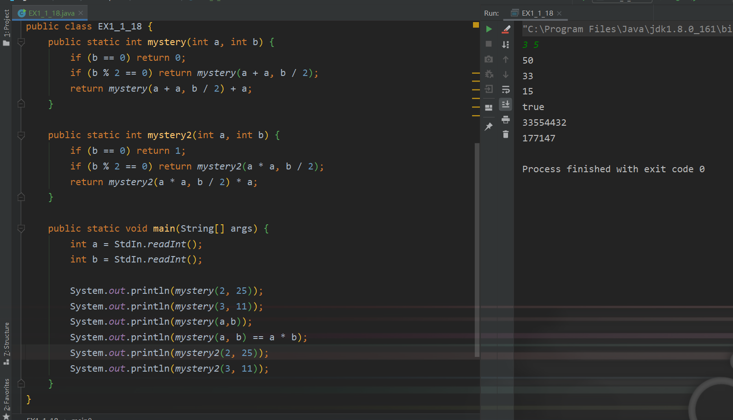
Task: Jump up the stack trace with up arrow
Action: pos(506,59)
